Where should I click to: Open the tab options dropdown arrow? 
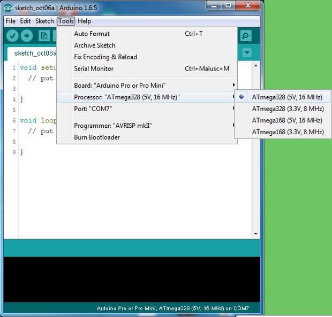[247, 52]
